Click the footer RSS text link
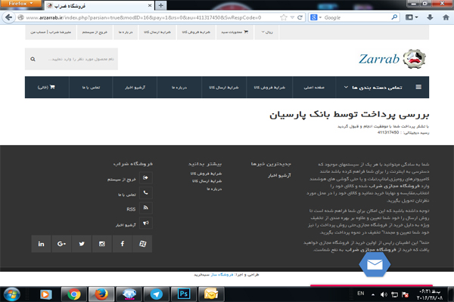This screenshot has width=454, height=302. pos(131,209)
